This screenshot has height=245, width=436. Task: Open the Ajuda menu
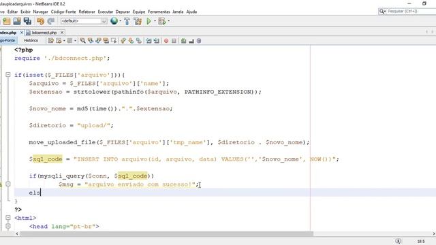click(191, 12)
